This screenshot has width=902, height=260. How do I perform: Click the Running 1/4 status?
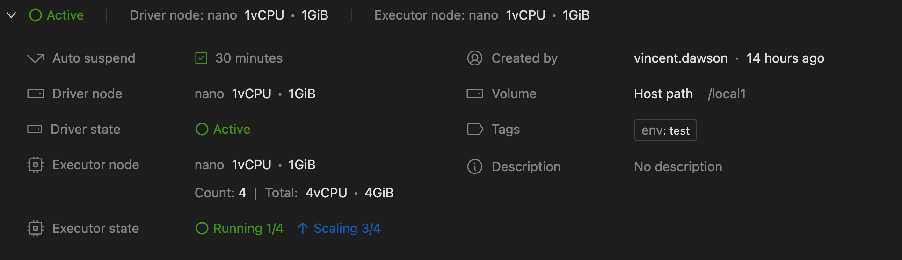click(x=248, y=229)
